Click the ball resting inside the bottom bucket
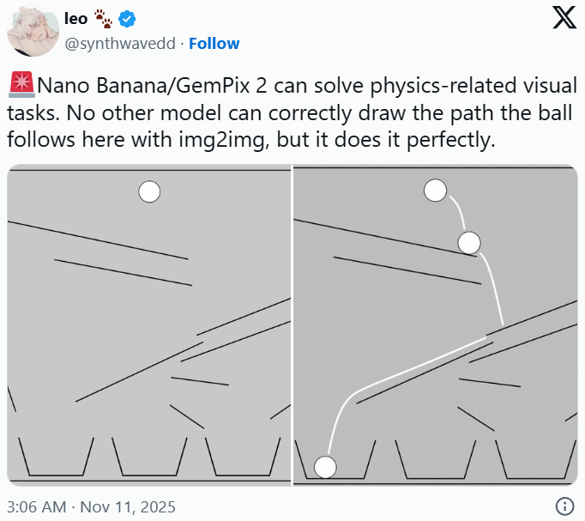This screenshot has width=585, height=521. click(x=325, y=466)
